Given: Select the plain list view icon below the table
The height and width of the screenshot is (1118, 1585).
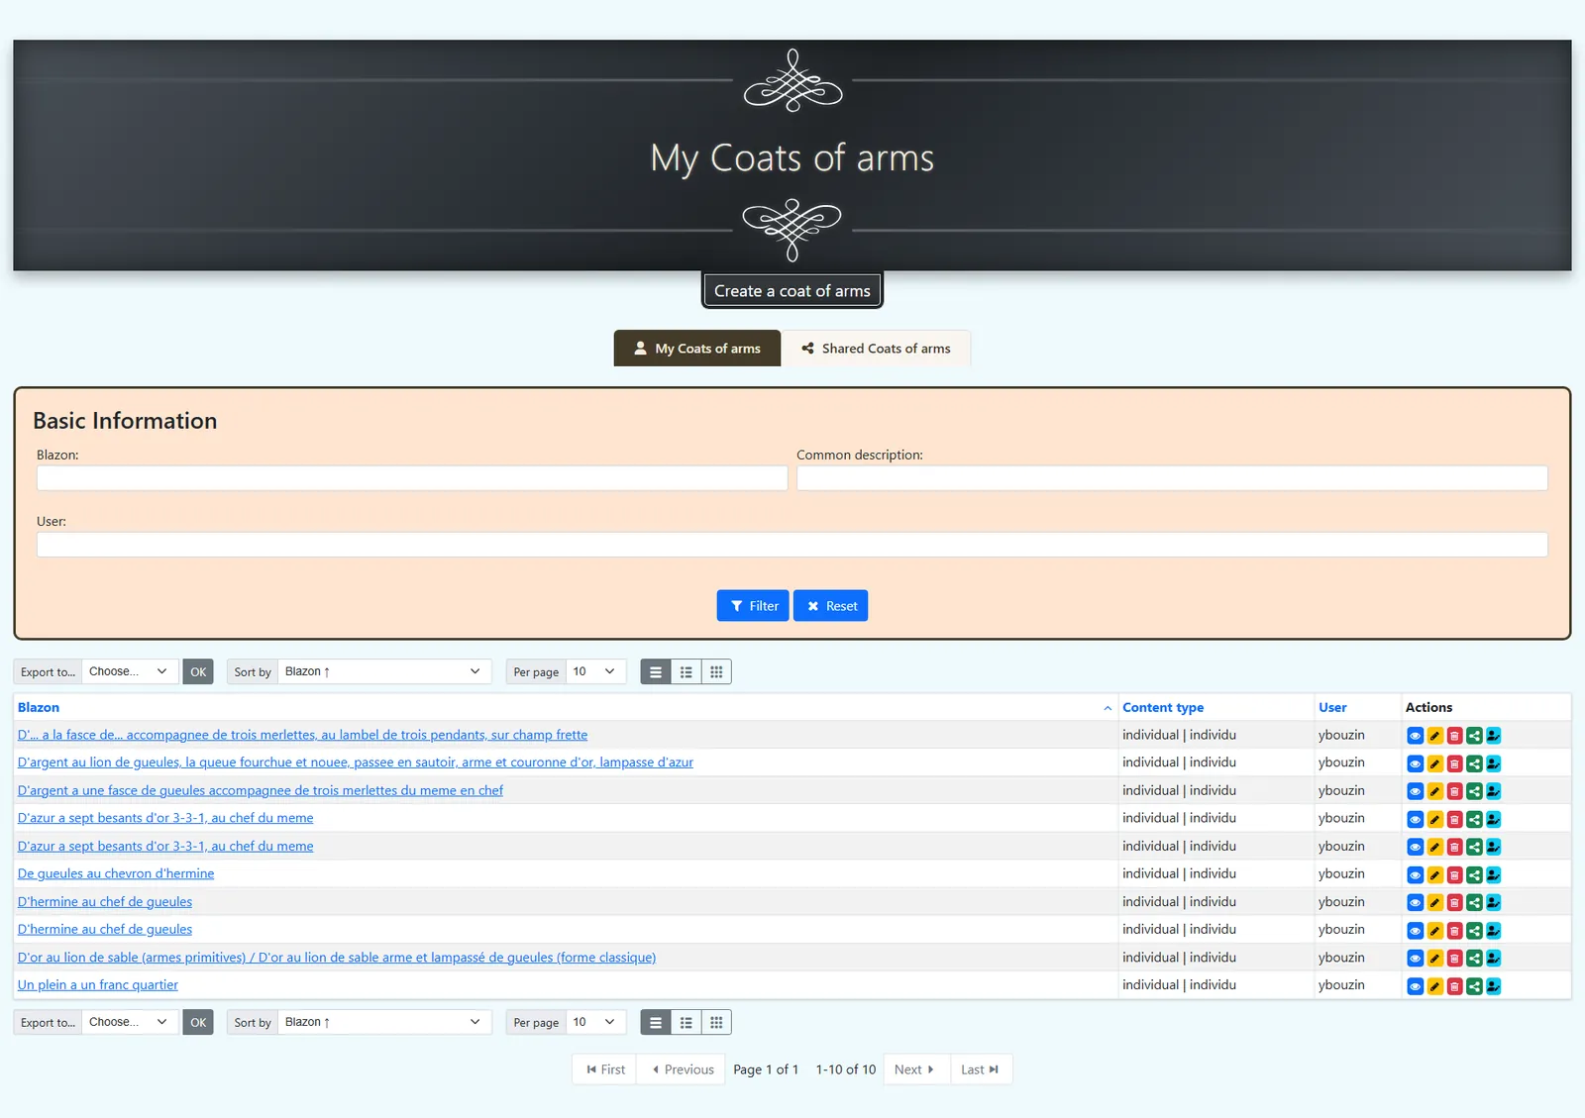Looking at the screenshot, I should click(x=656, y=1023).
